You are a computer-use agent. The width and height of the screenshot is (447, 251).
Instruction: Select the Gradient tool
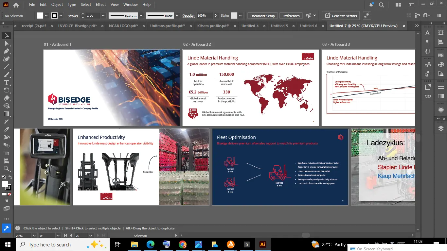click(7, 114)
